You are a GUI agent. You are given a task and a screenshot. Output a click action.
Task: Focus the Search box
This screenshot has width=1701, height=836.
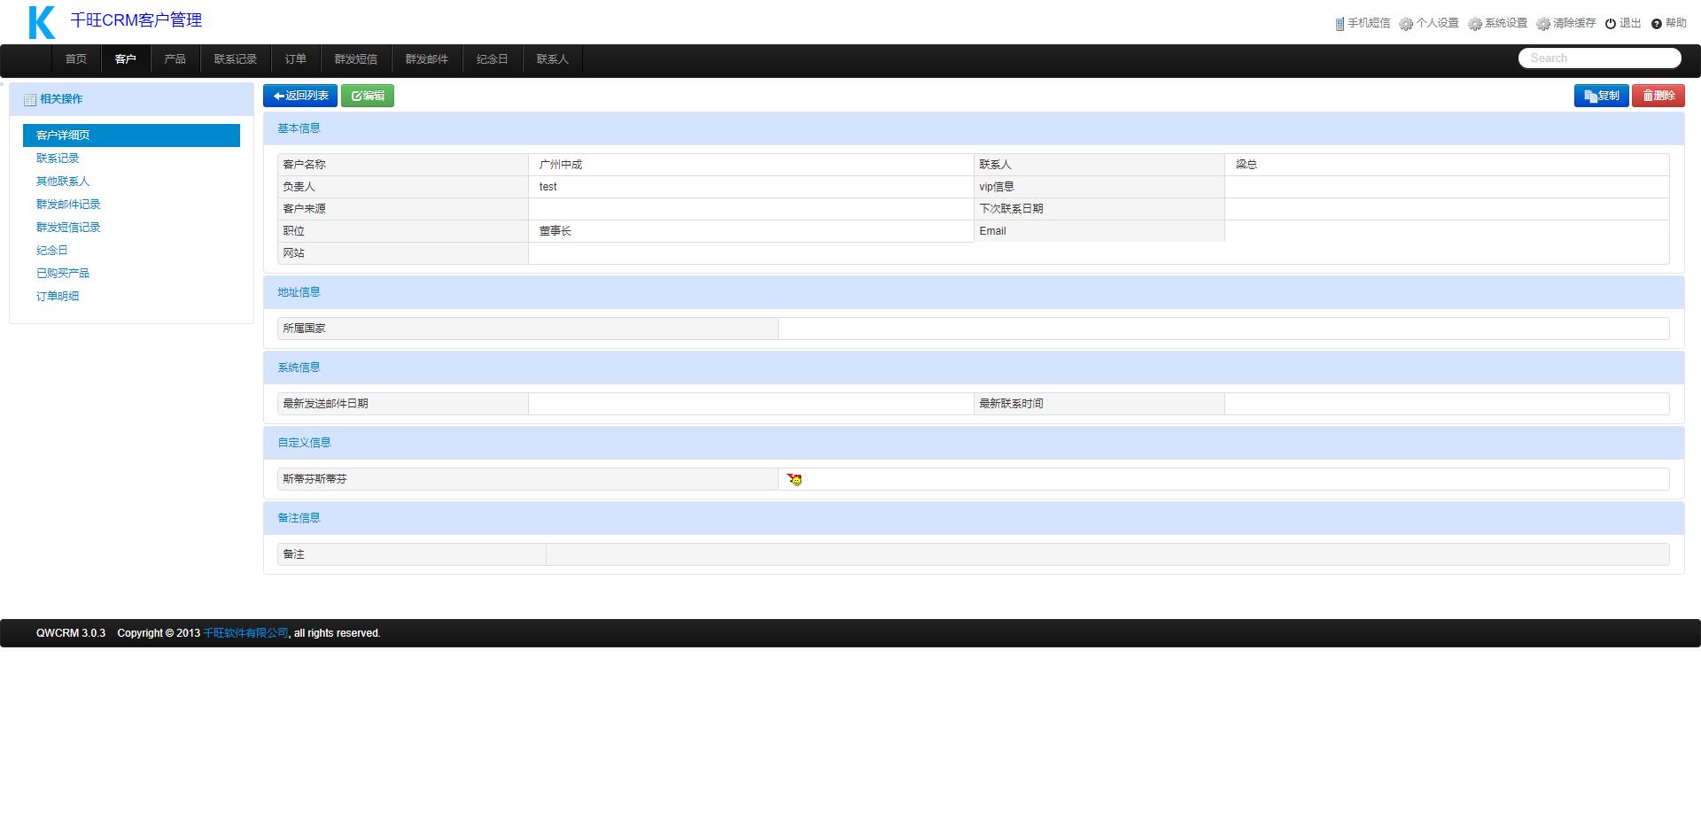[1600, 58]
